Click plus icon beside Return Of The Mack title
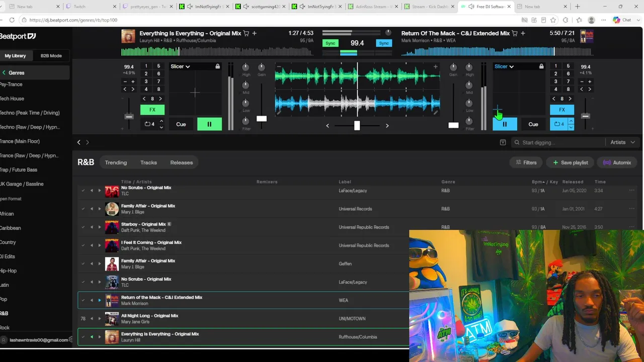 [x=523, y=33]
